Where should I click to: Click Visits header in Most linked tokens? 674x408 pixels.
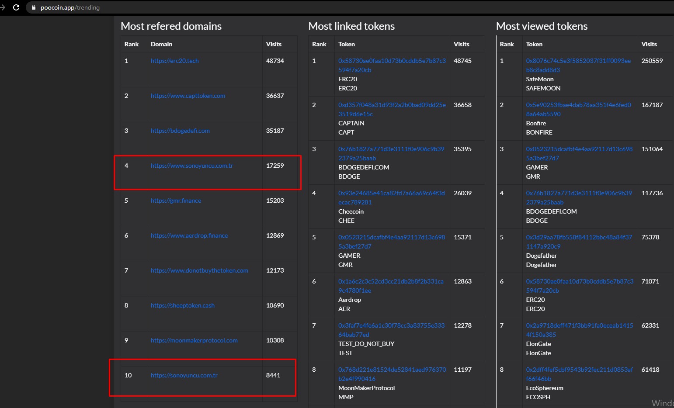click(461, 44)
